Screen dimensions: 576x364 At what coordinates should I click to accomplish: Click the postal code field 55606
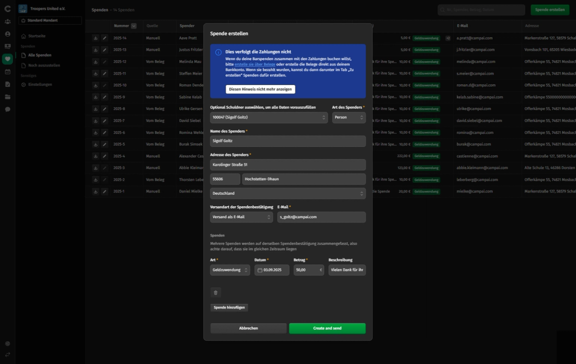(225, 179)
